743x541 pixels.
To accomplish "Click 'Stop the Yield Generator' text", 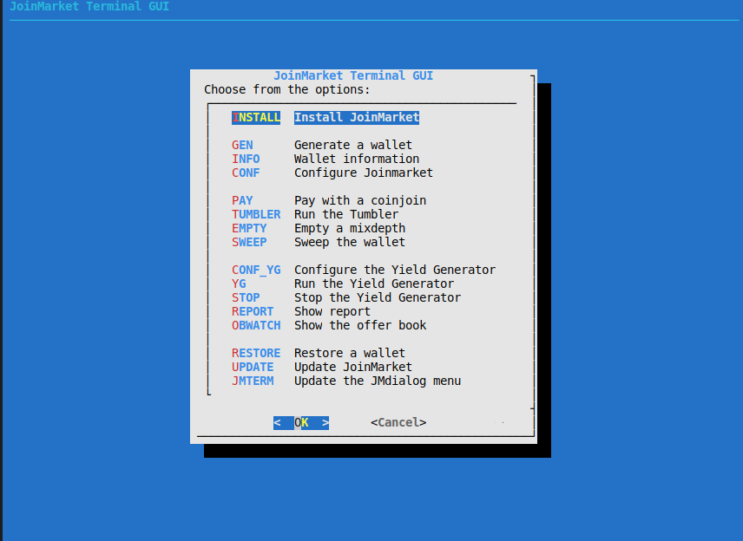I will pos(378,297).
